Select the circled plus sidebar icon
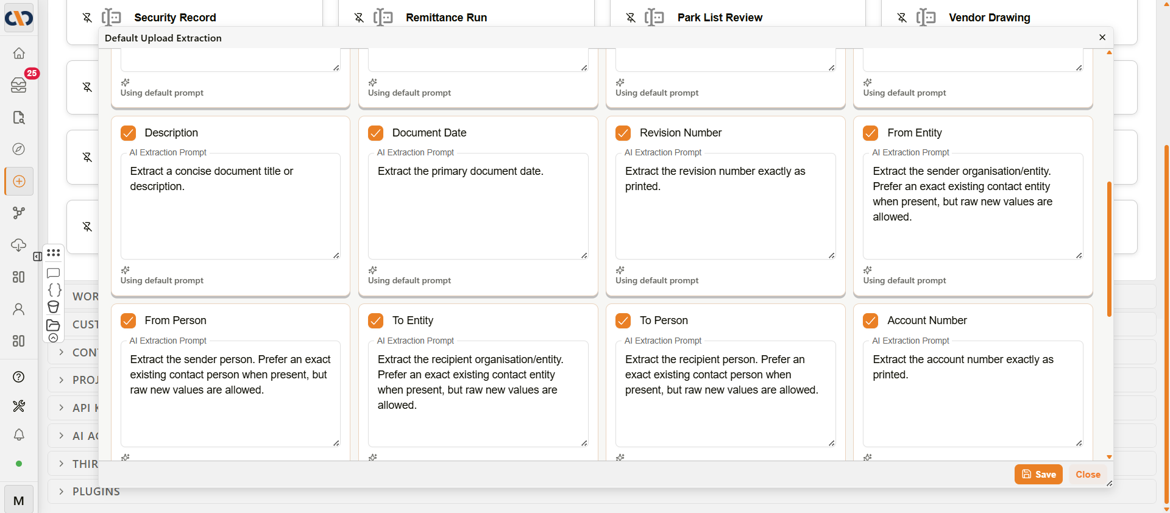This screenshot has width=1170, height=513. point(19,182)
